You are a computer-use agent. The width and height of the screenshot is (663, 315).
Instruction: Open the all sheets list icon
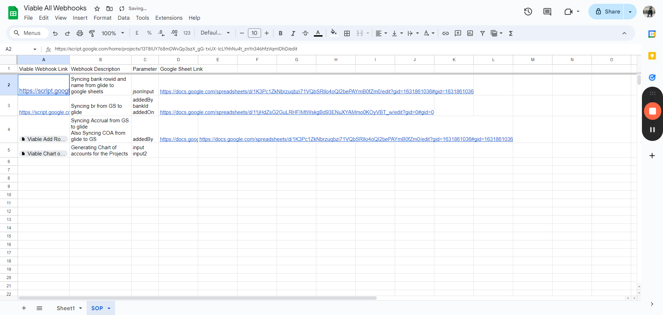(x=39, y=308)
